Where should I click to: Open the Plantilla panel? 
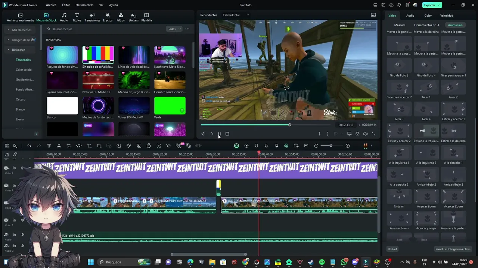(146, 17)
